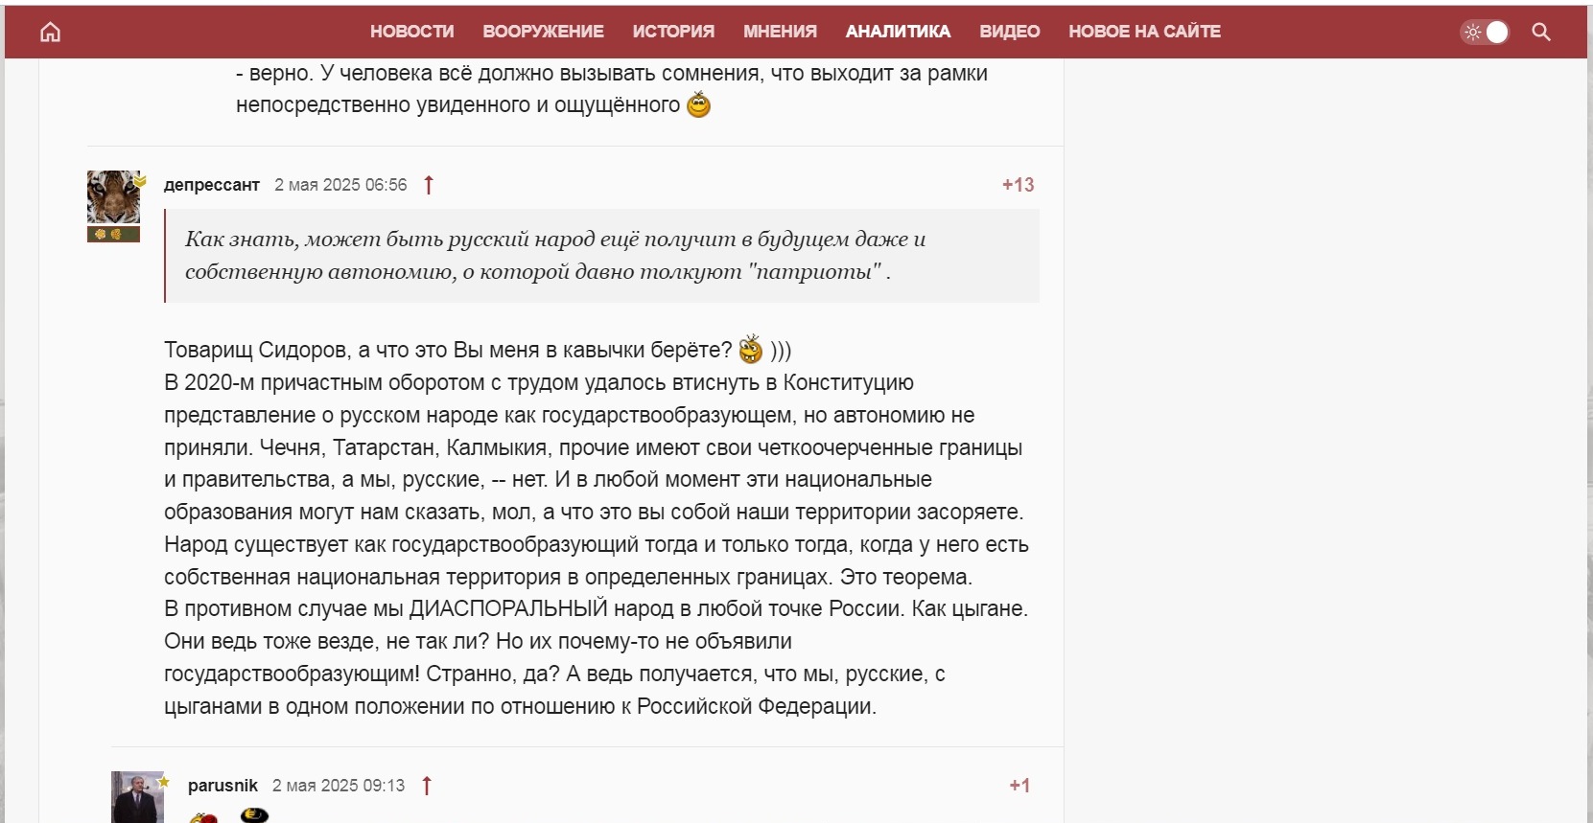This screenshot has width=1593, height=823.
Task: Click the smiley emoji after 'ощущённого'
Action: (x=699, y=104)
